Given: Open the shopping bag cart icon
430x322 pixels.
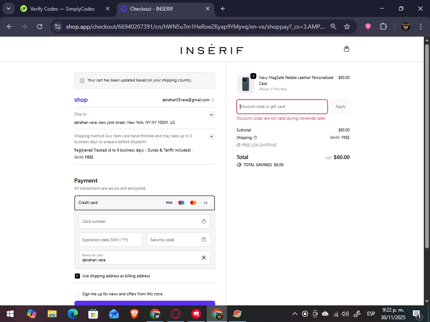Looking at the screenshot, I should coord(346,49).
